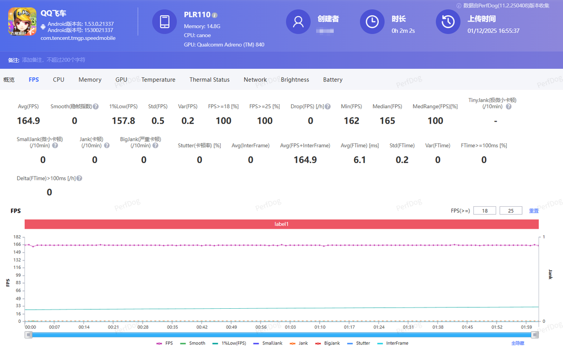Viewport: 563px width, 347px height.
Task: Click the info icon before 数据由PerfDog notice
Action: point(459,6)
